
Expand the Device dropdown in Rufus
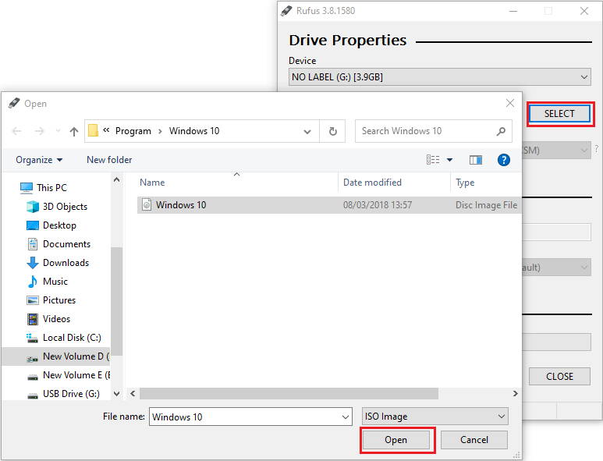[x=584, y=77]
